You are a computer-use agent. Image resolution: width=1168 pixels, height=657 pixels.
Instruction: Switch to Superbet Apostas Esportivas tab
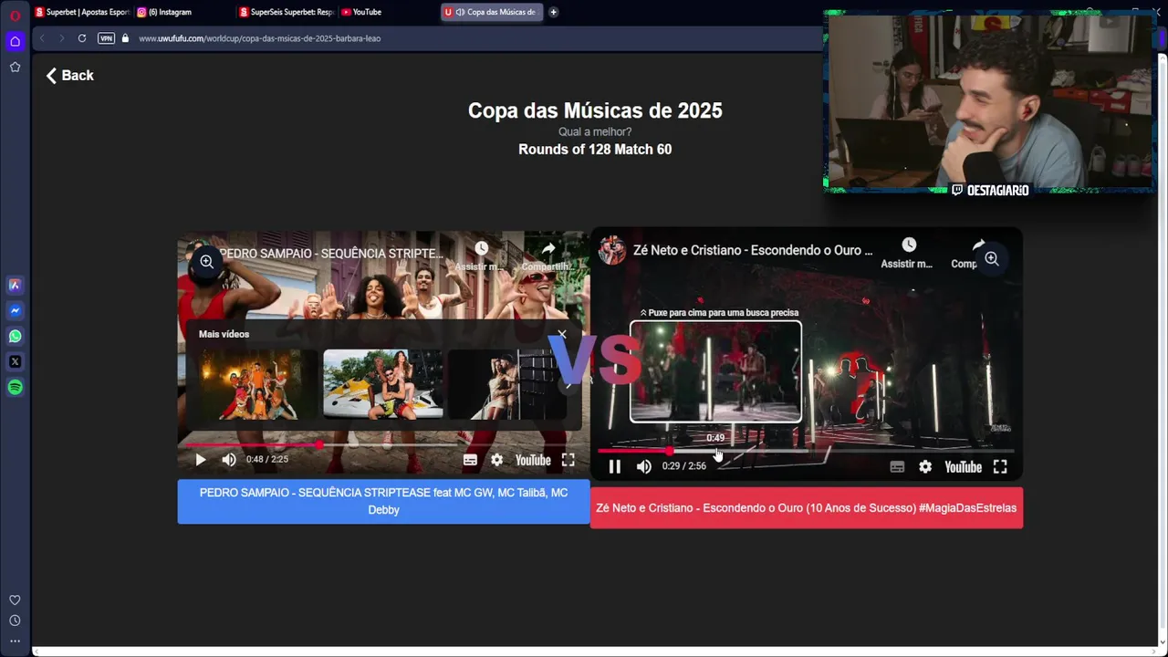(82, 12)
